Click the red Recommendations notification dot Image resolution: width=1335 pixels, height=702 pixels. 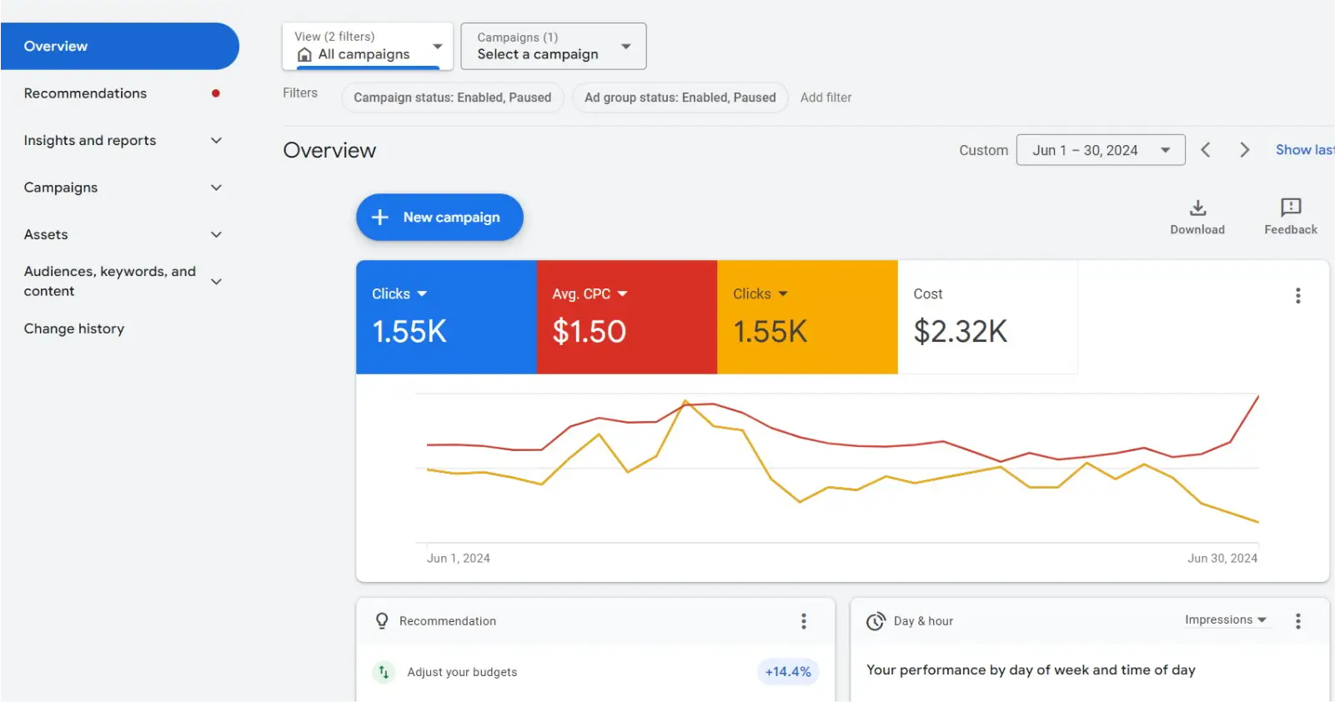(x=216, y=93)
